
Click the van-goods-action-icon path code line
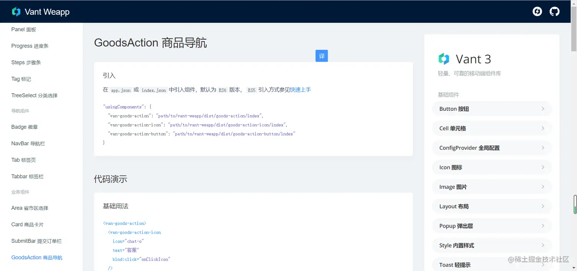198,125
